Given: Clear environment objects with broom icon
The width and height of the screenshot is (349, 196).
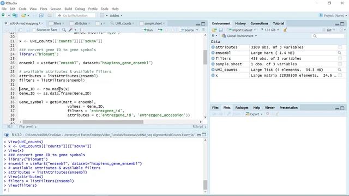Looking at the screenshot, I should point(285,30).
